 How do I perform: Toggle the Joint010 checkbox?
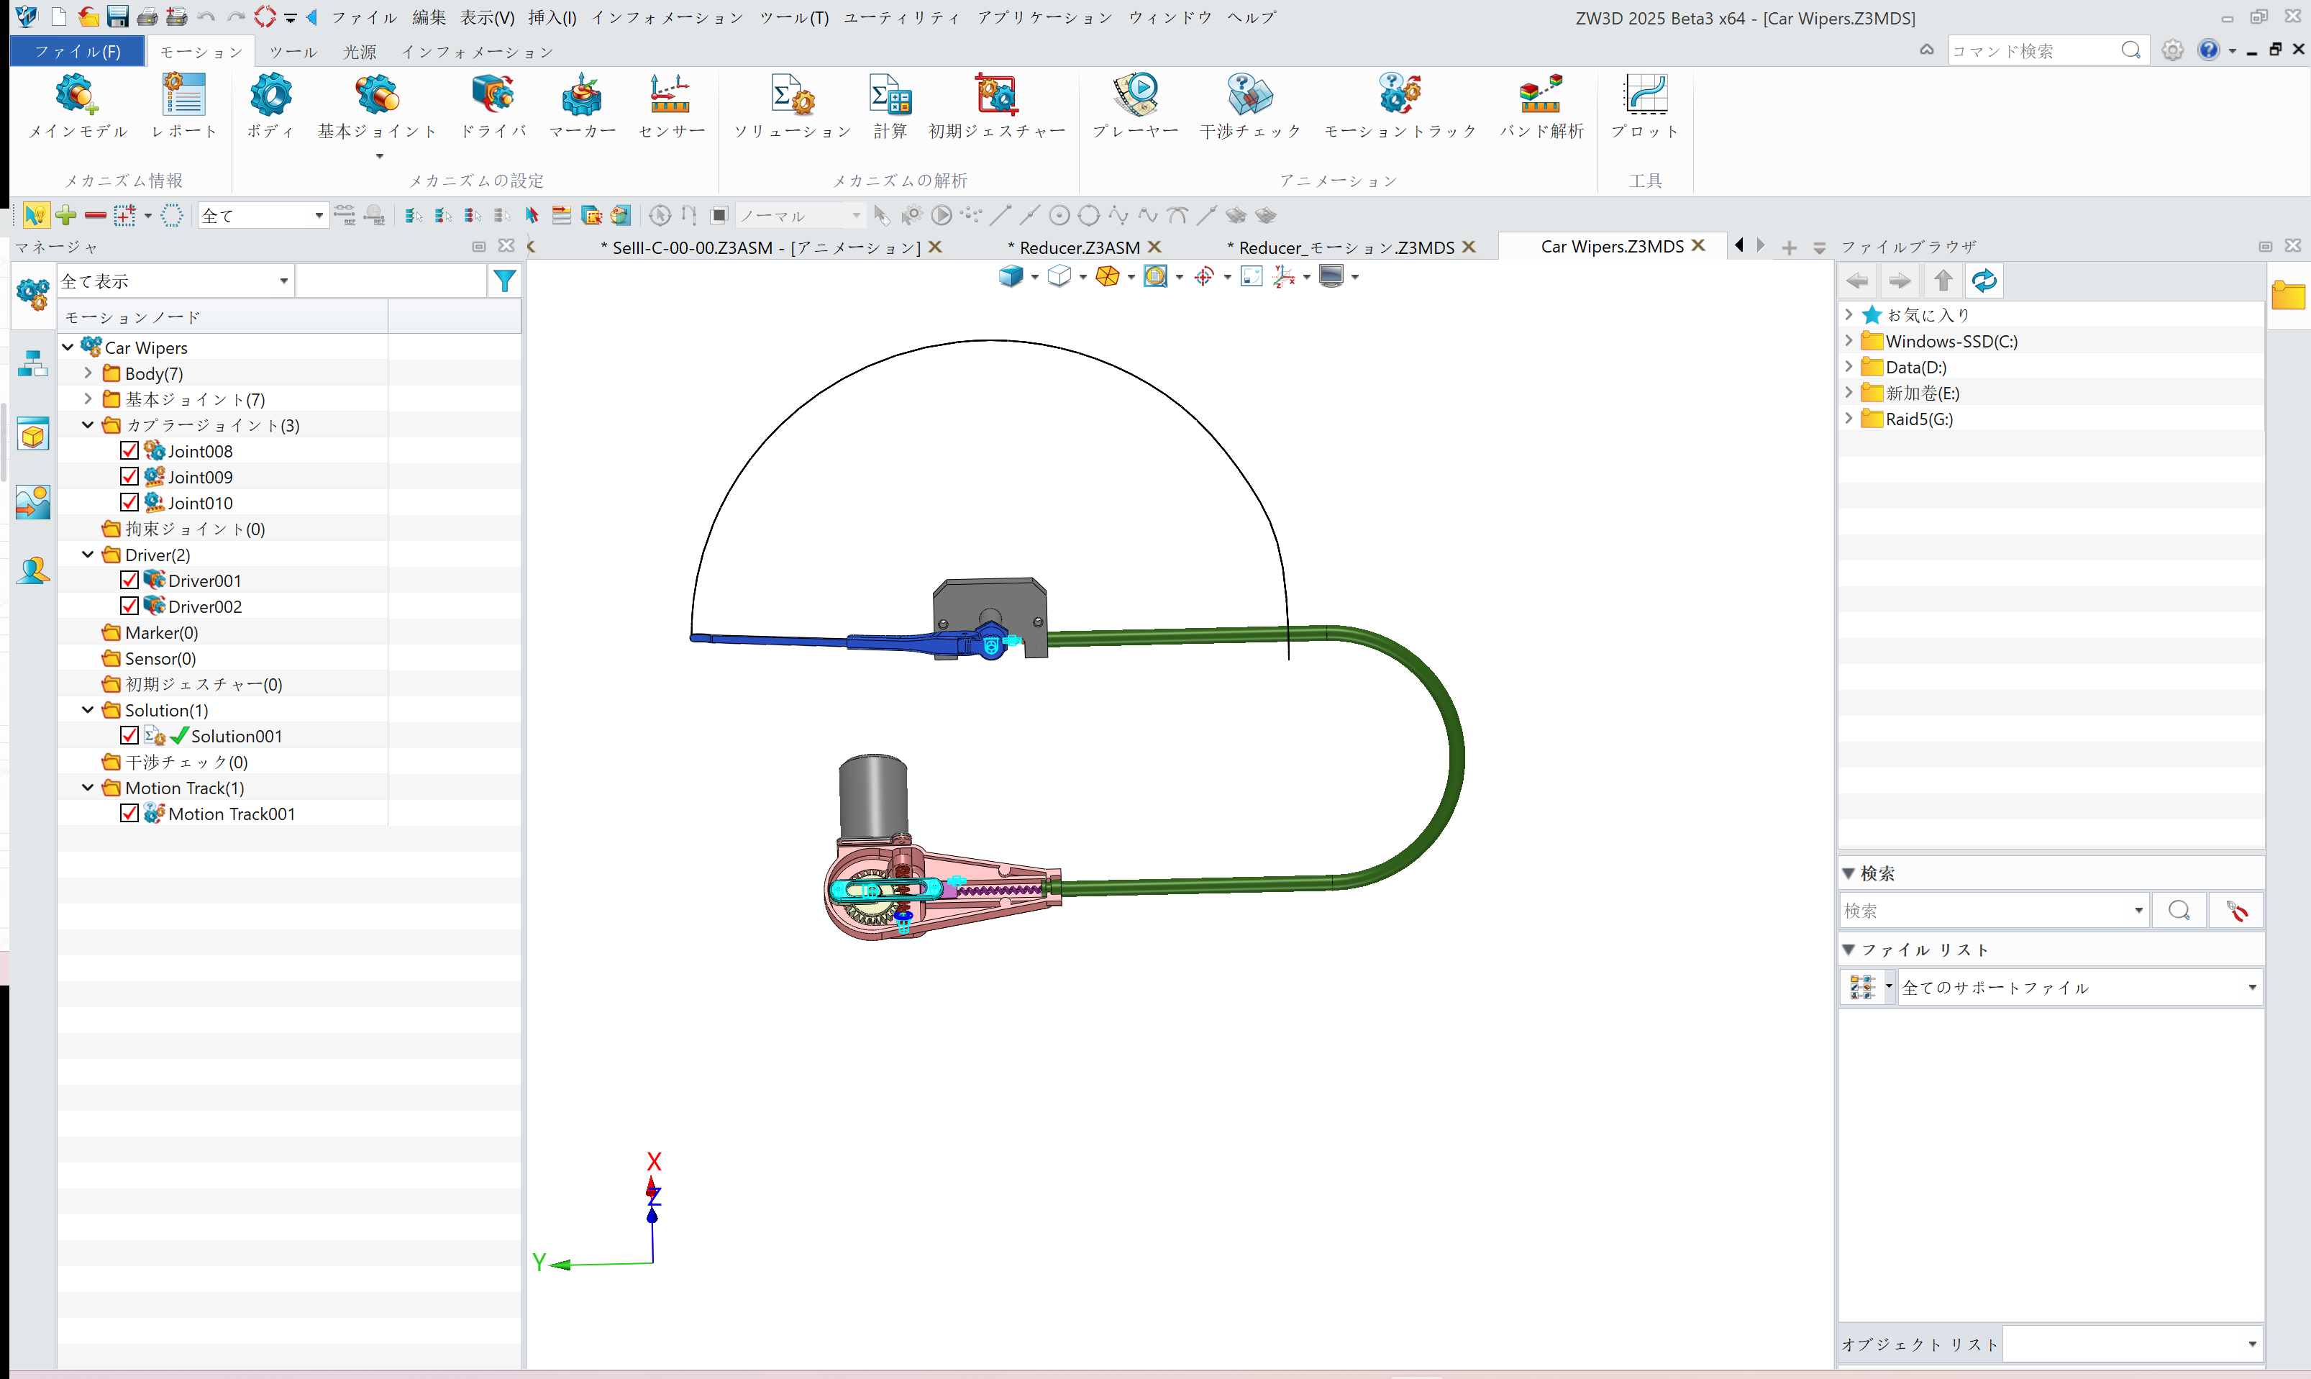pyautogui.click(x=129, y=503)
